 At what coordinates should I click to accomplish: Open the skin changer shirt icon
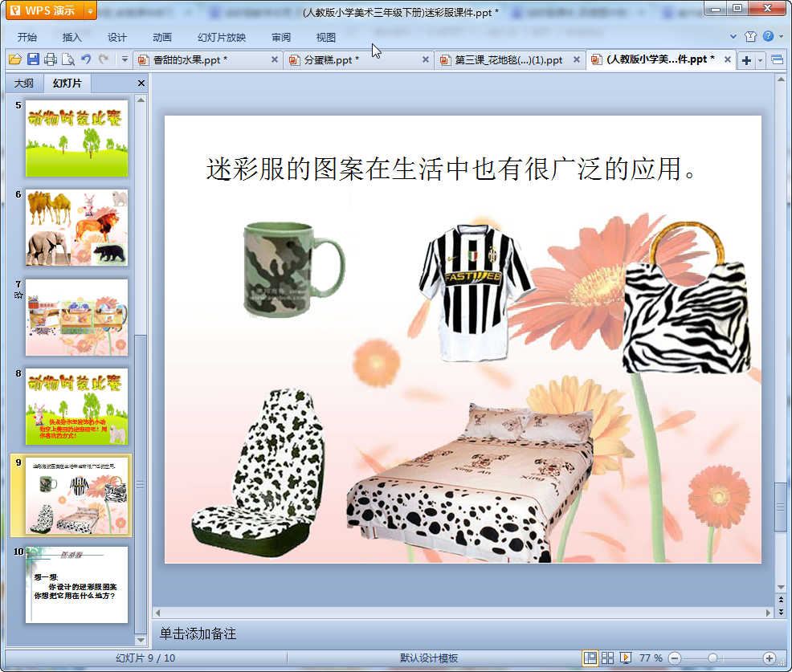750,37
